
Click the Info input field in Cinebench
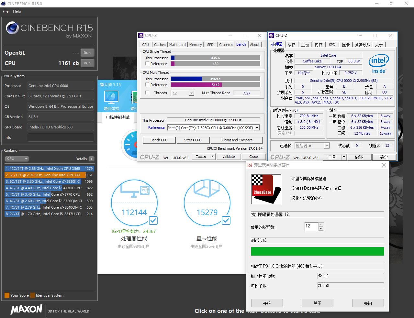61,137
